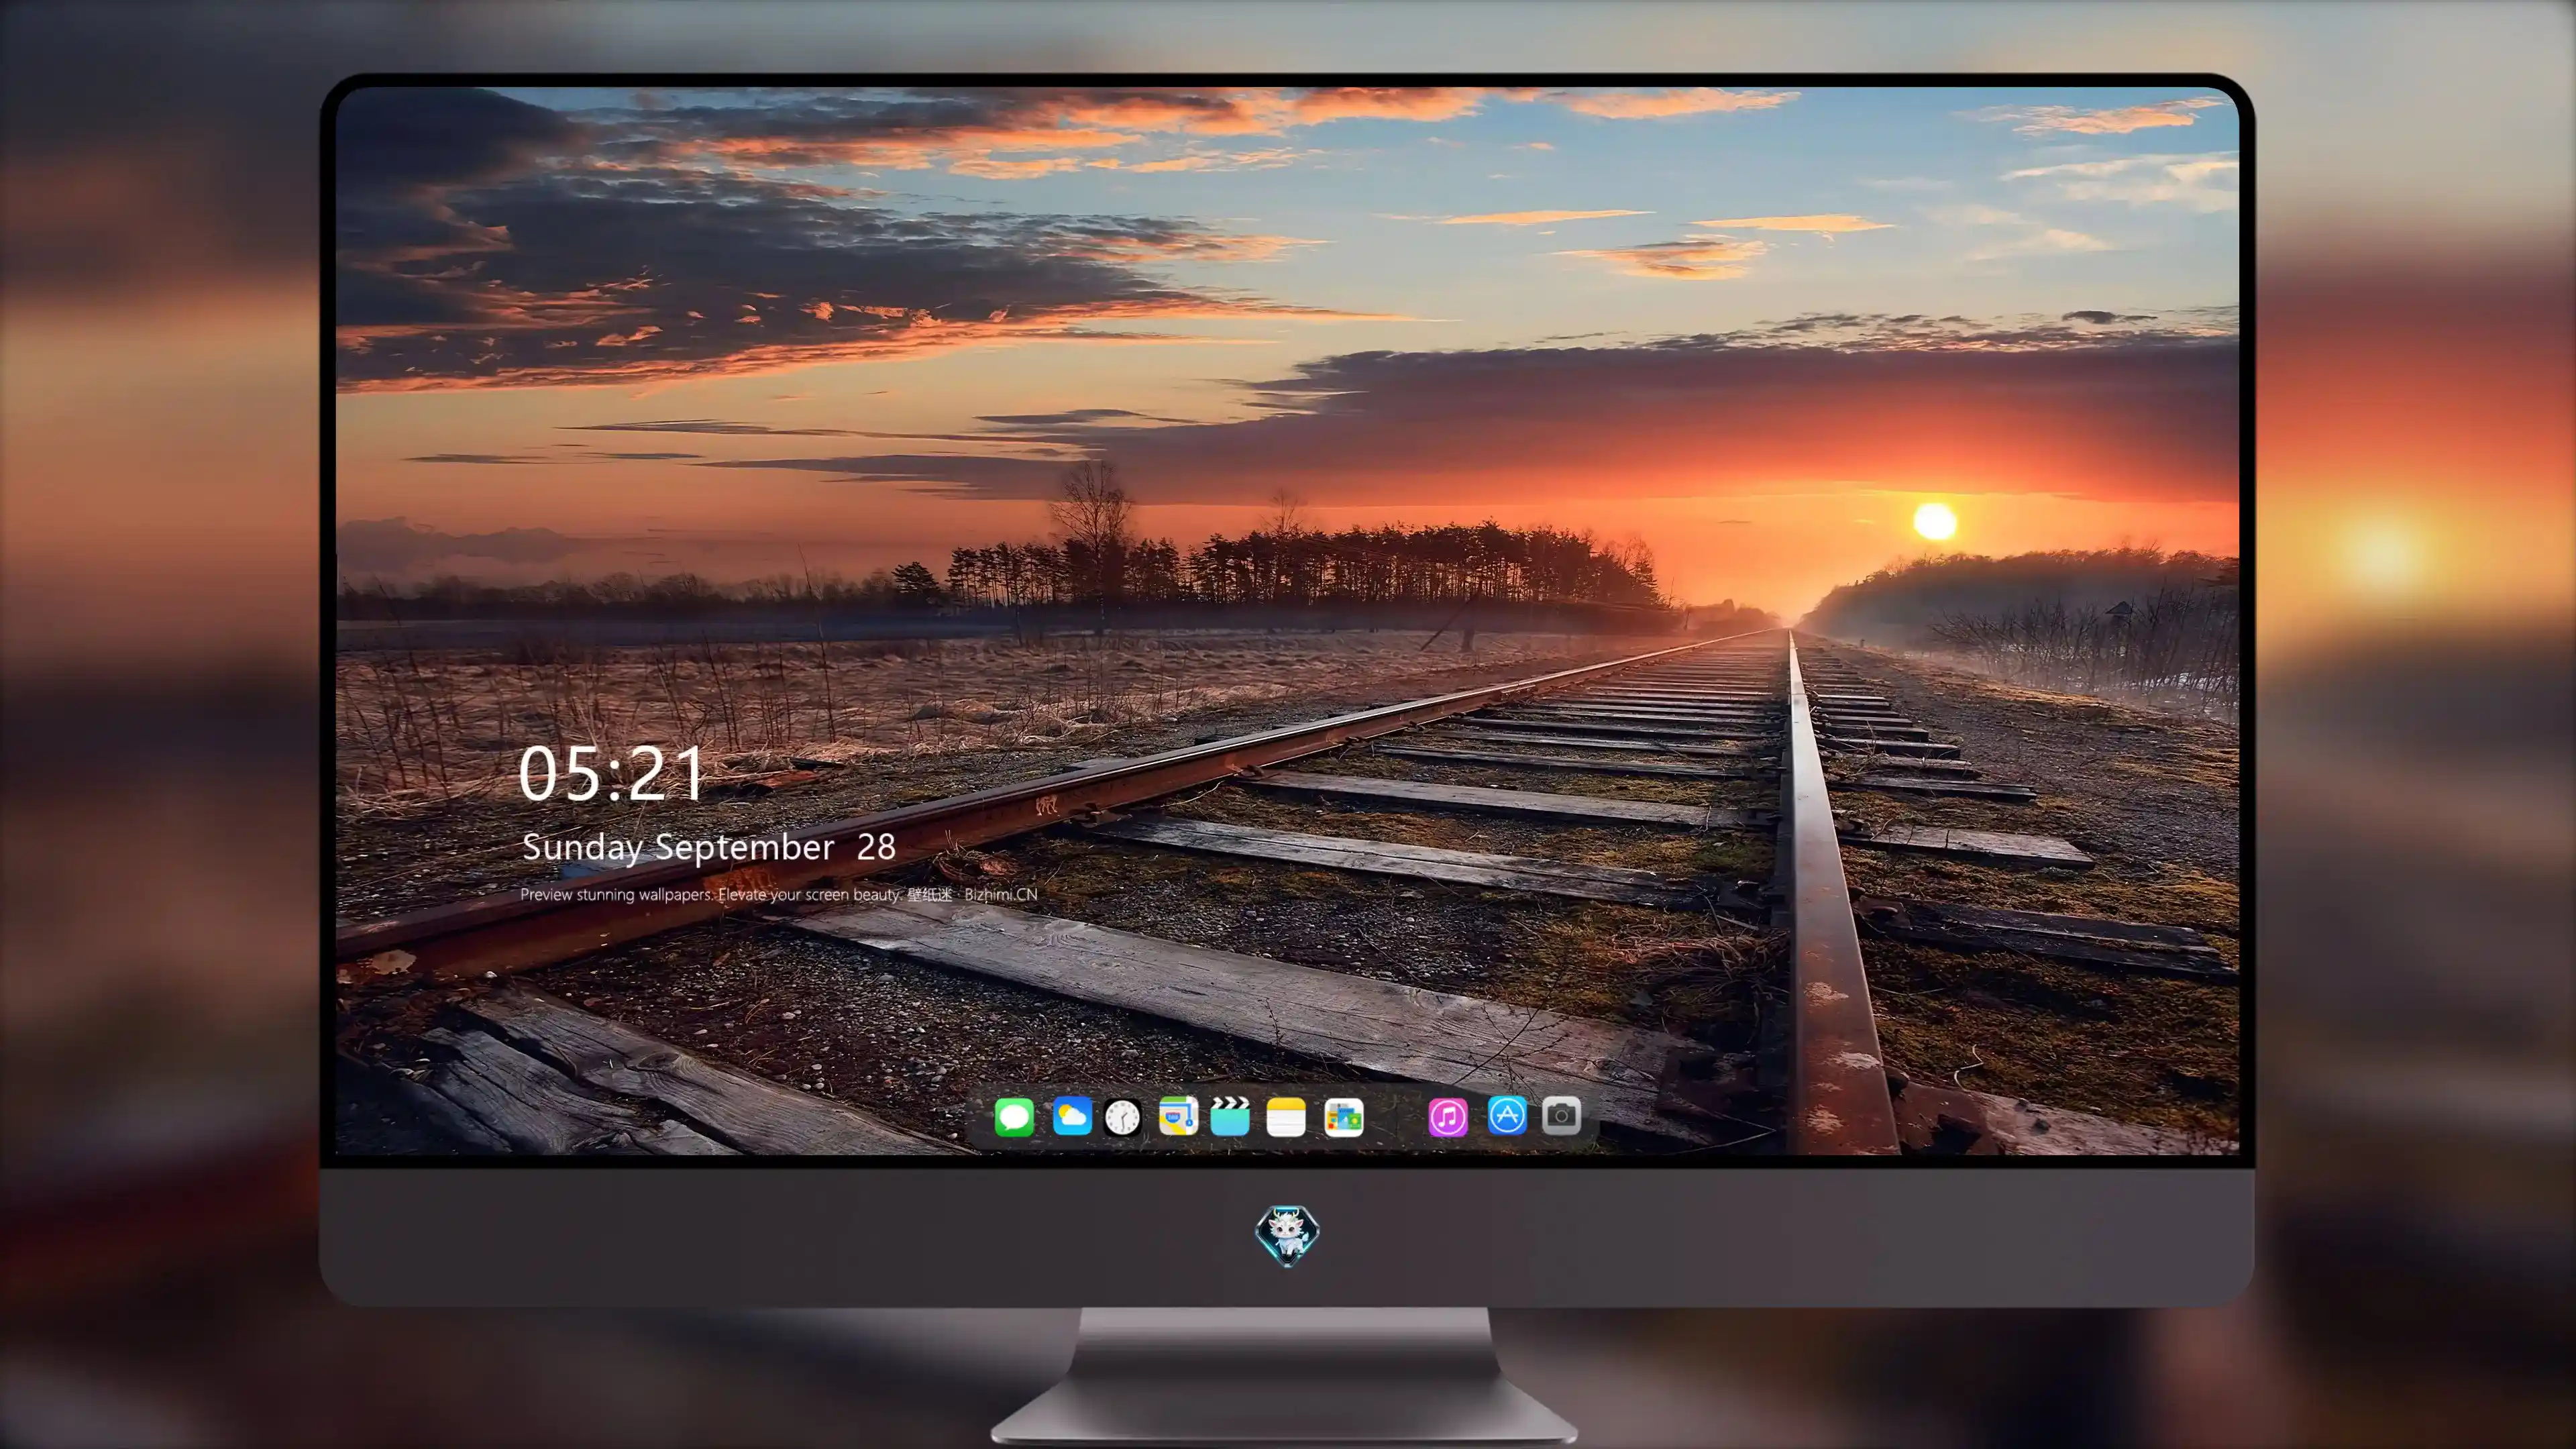The width and height of the screenshot is (2576, 1449).
Task: Open the App Store dock icon
Action: click(x=1507, y=1115)
